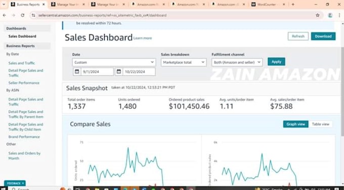Open the Chrome profile avatar
Image resolution: width=344 pixels, height=190 pixels.
(x=330, y=15)
